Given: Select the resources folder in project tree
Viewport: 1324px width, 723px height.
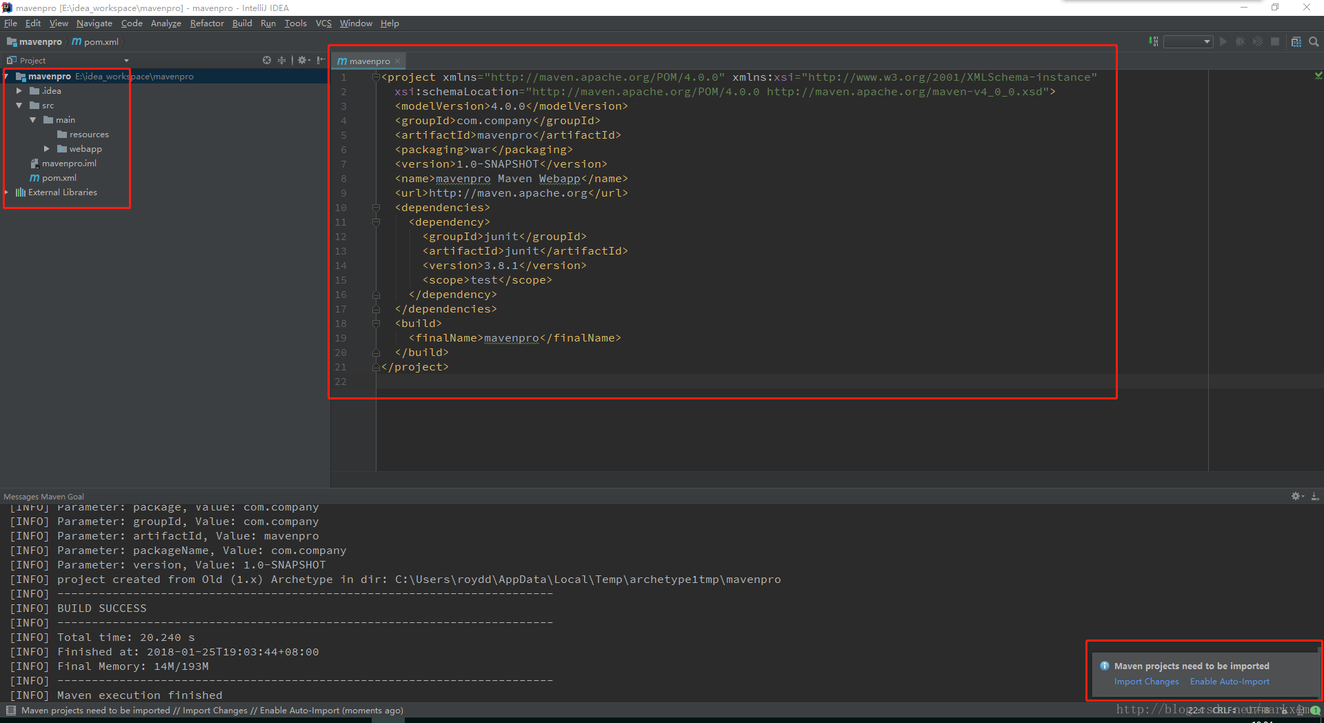Looking at the screenshot, I should tap(83, 135).
